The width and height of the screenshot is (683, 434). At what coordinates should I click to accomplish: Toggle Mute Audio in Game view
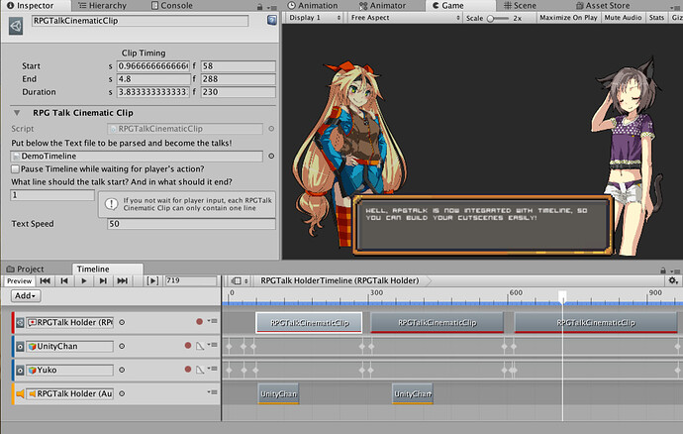tap(623, 18)
